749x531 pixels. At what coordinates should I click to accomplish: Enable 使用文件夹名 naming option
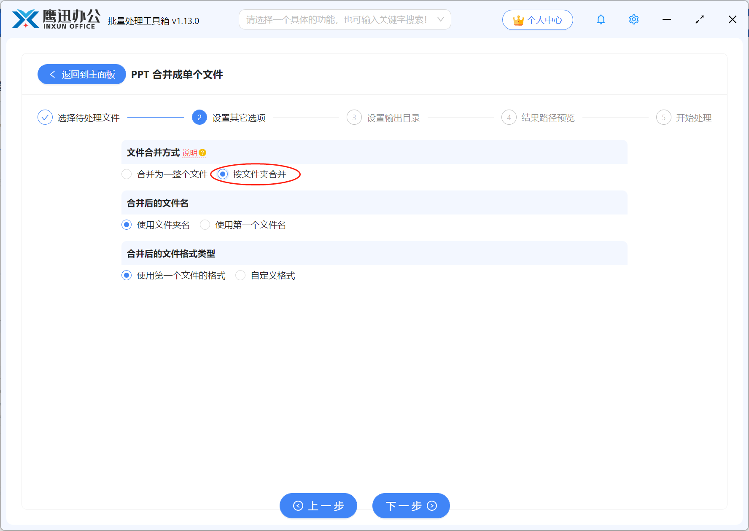[x=127, y=225]
